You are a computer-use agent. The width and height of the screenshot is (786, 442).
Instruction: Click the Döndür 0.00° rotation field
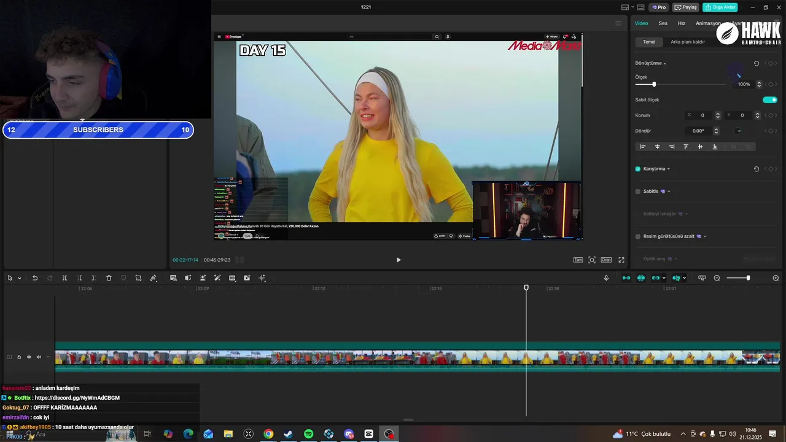point(699,131)
